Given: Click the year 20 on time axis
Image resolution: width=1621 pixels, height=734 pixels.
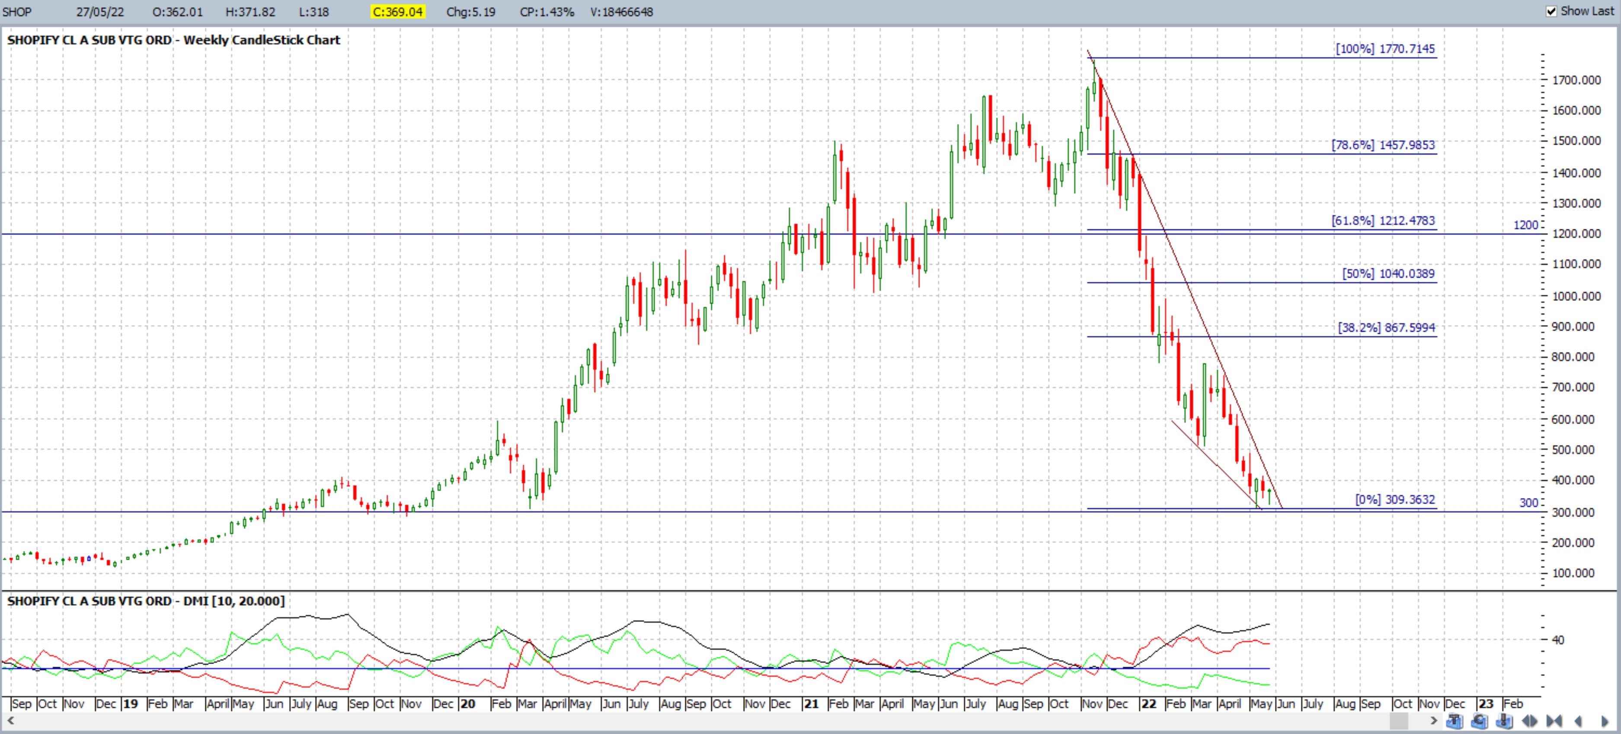Looking at the screenshot, I should pos(467,704).
